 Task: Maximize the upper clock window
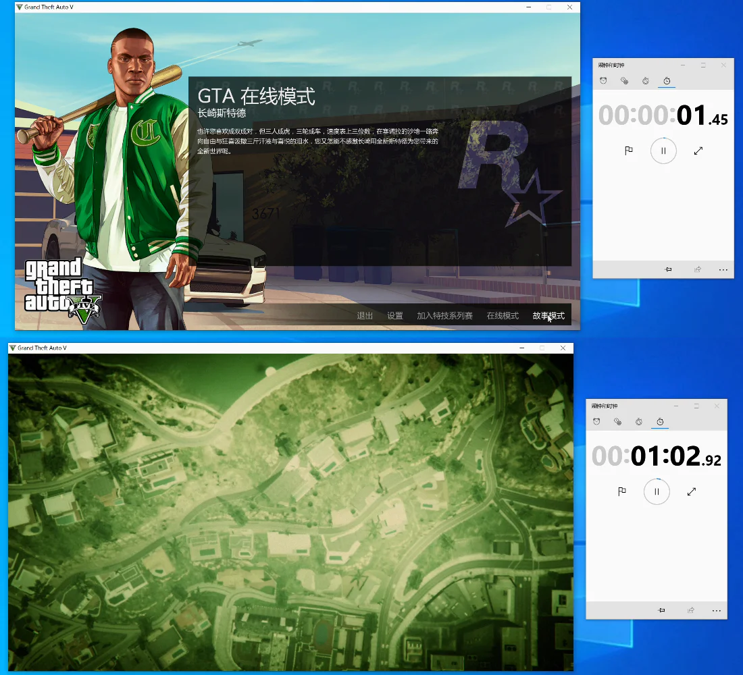tap(703, 65)
